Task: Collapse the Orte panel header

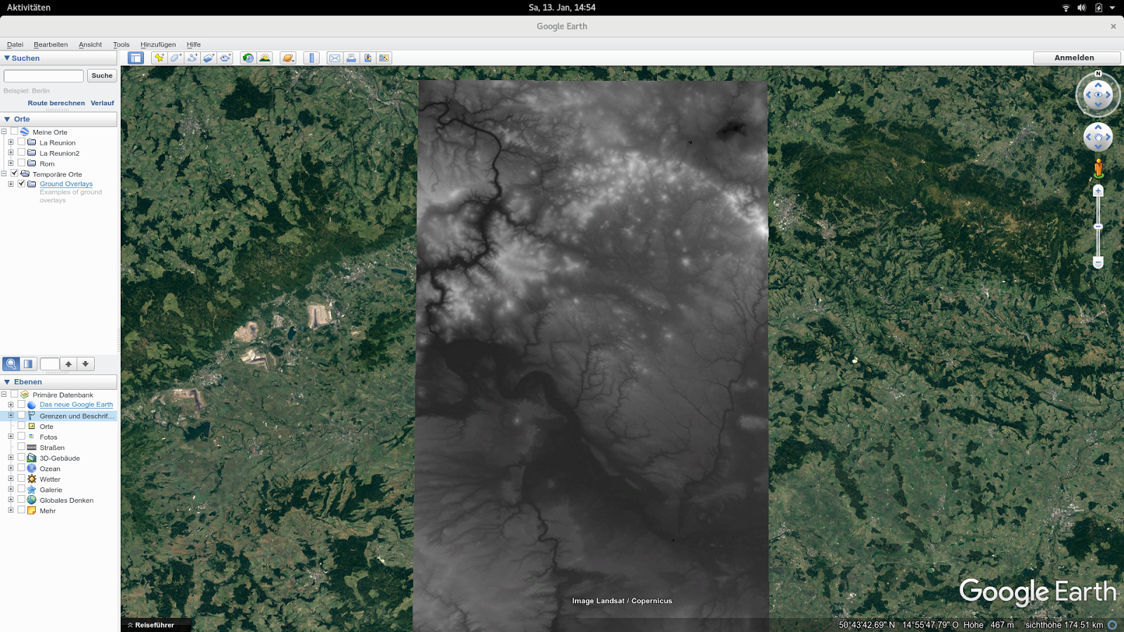Action: (7, 119)
